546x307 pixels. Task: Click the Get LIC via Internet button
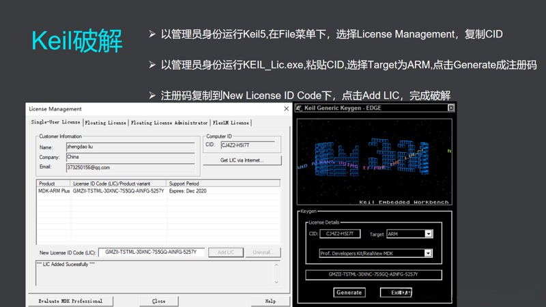tap(242, 160)
